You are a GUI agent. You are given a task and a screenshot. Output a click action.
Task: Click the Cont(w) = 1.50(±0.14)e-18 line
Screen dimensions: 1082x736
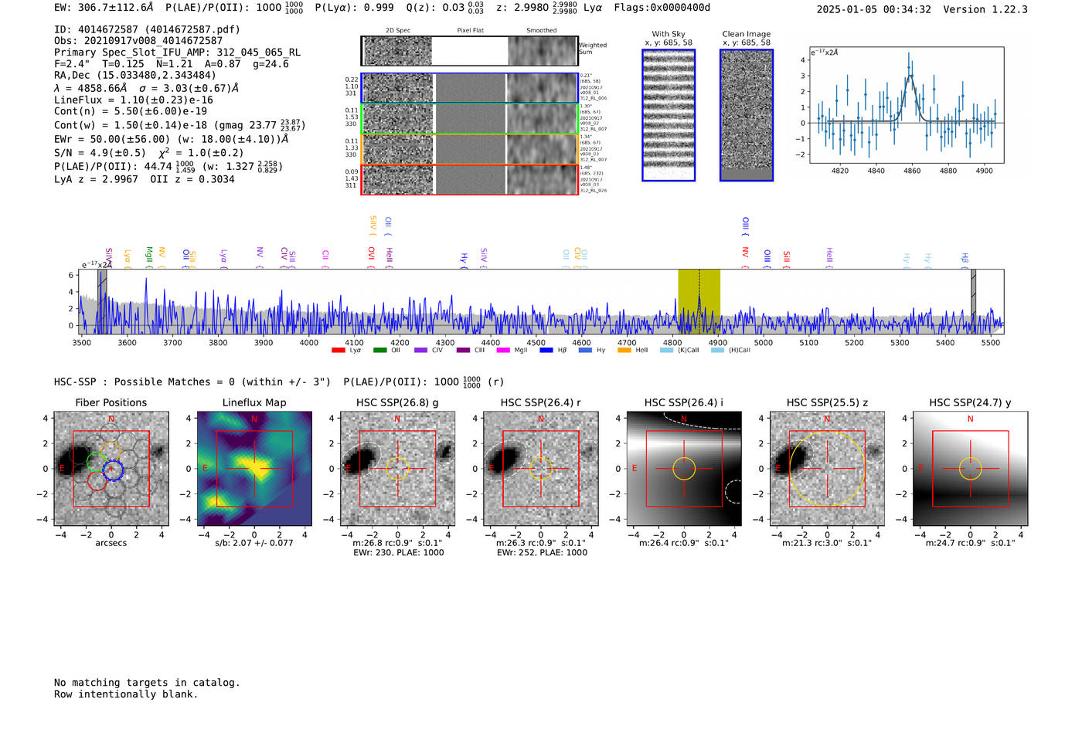(179, 124)
